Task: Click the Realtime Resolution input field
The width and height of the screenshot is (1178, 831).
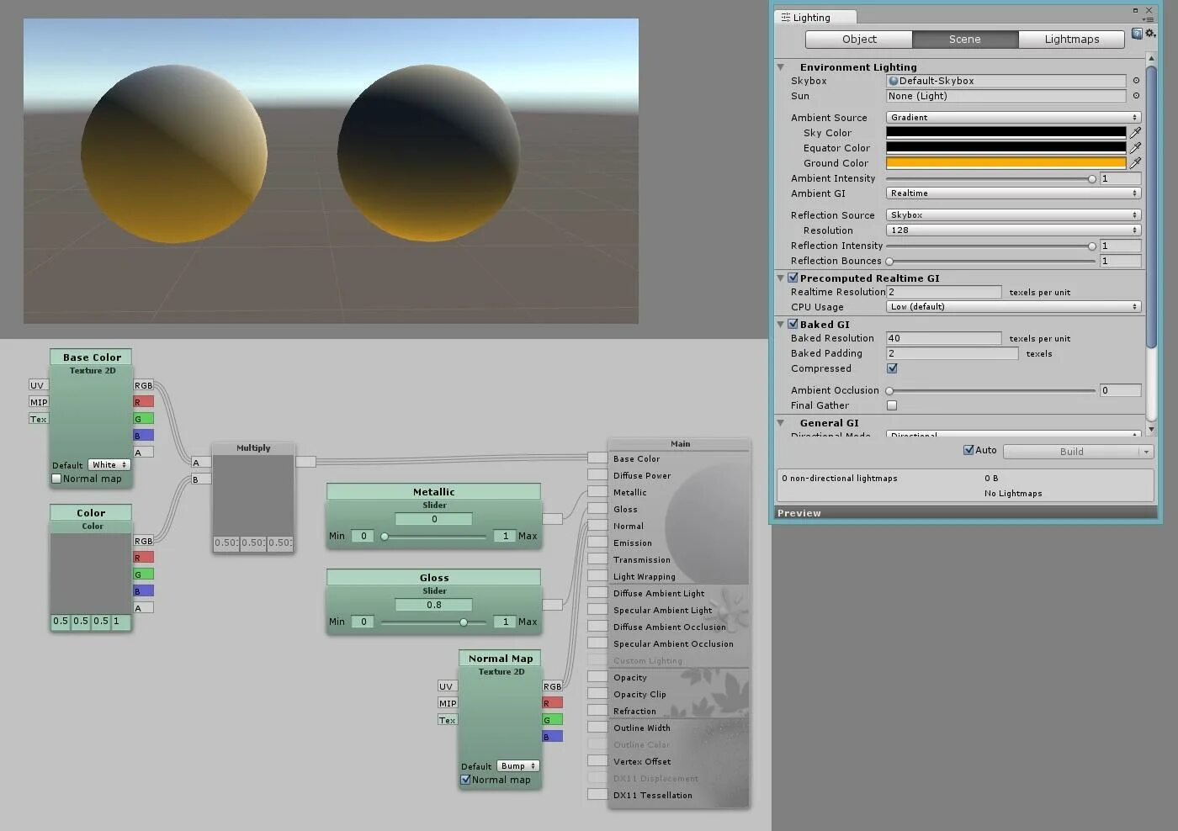Action: pyautogui.click(x=944, y=292)
